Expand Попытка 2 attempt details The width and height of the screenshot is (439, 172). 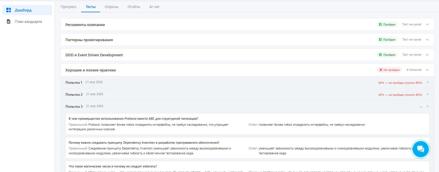(x=428, y=95)
